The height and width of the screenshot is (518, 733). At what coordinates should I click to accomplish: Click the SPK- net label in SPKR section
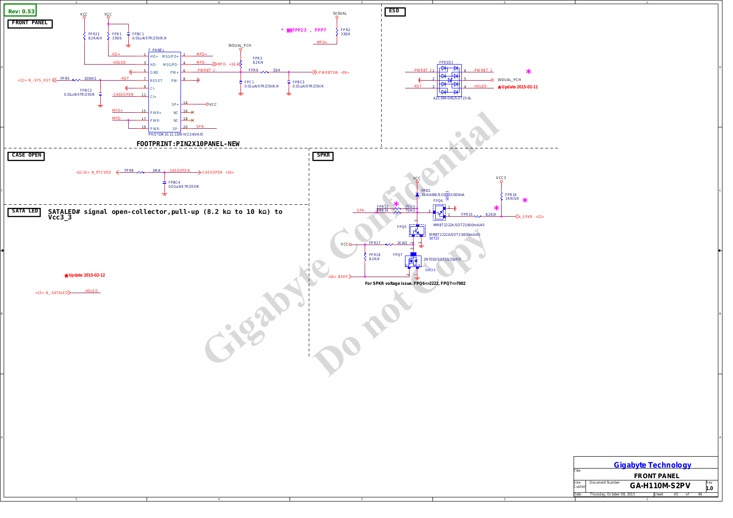point(361,211)
